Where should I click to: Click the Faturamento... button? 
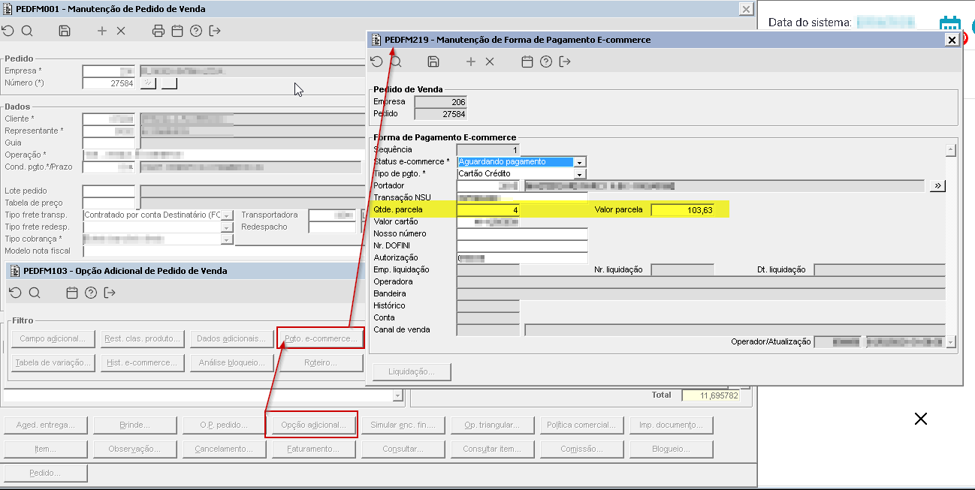(313, 449)
